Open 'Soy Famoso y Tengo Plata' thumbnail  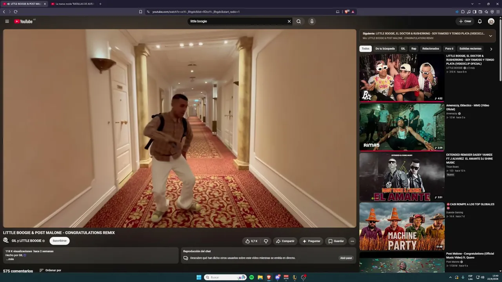[402, 78]
